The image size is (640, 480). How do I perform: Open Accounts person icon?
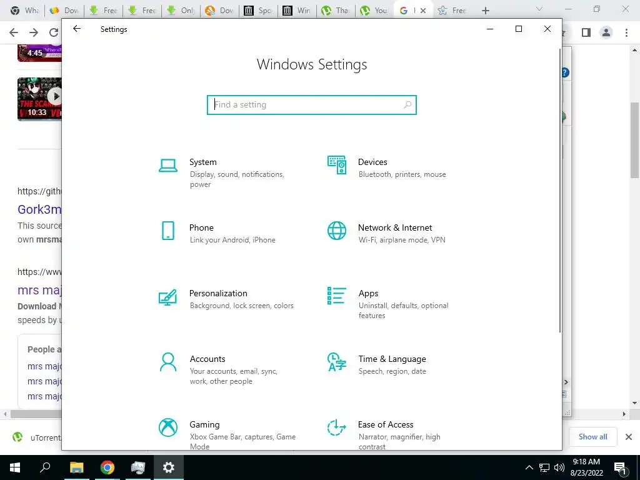(167, 362)
